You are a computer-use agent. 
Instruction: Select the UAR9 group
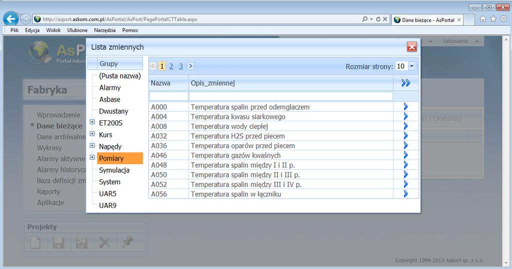tap(108, 205)
